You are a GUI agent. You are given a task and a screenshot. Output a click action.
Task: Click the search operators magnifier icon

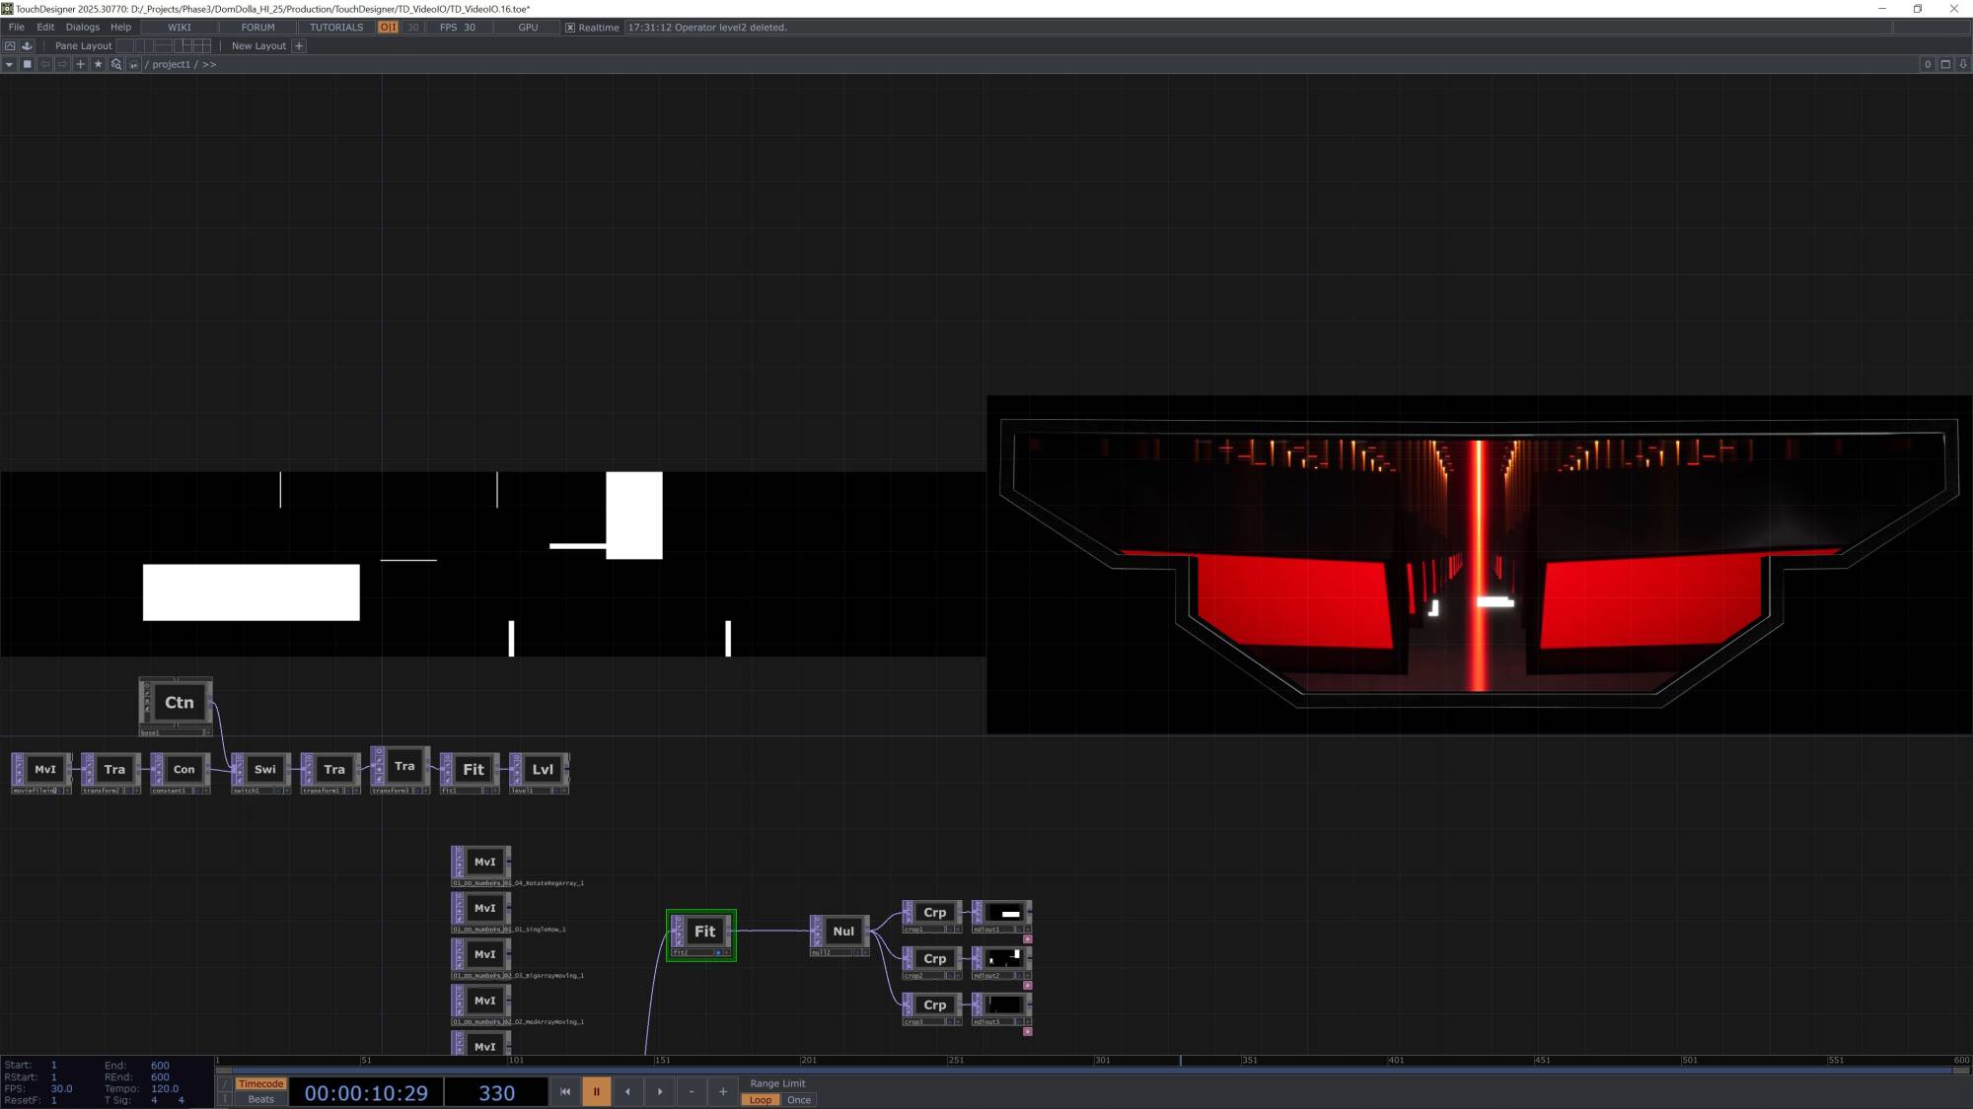pos(115,64)
